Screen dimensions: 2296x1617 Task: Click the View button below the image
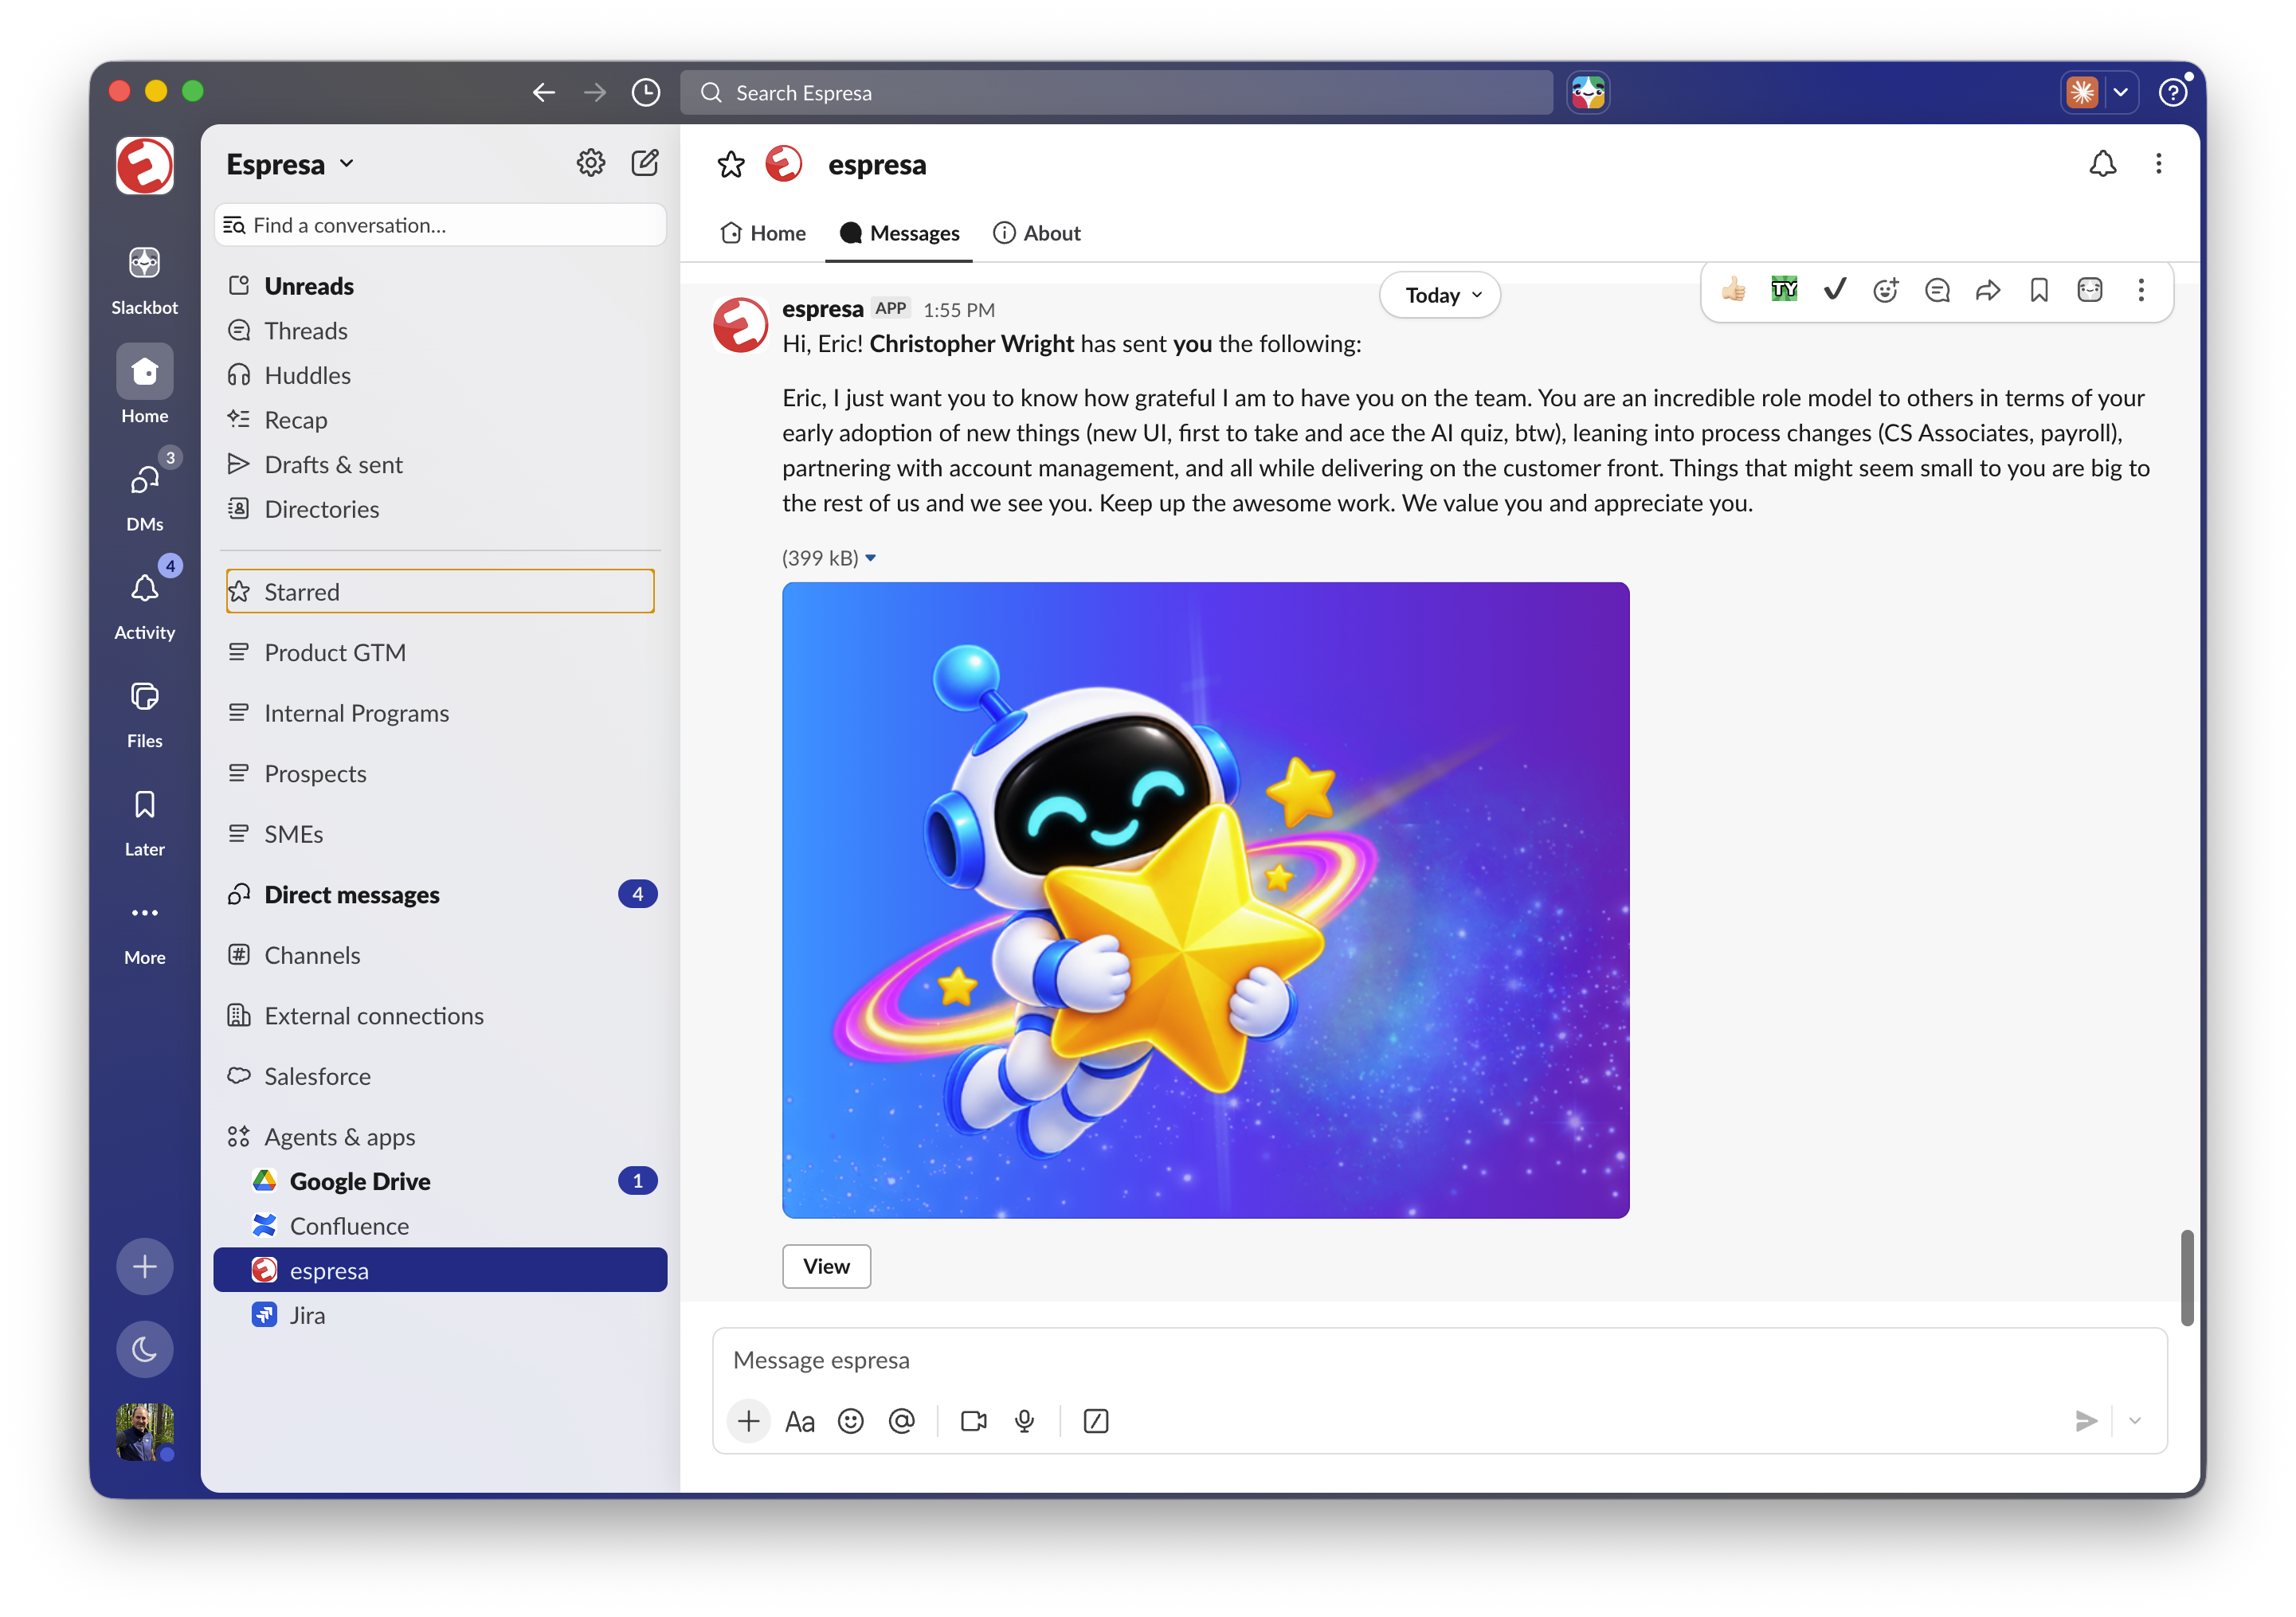[826, 1266]
